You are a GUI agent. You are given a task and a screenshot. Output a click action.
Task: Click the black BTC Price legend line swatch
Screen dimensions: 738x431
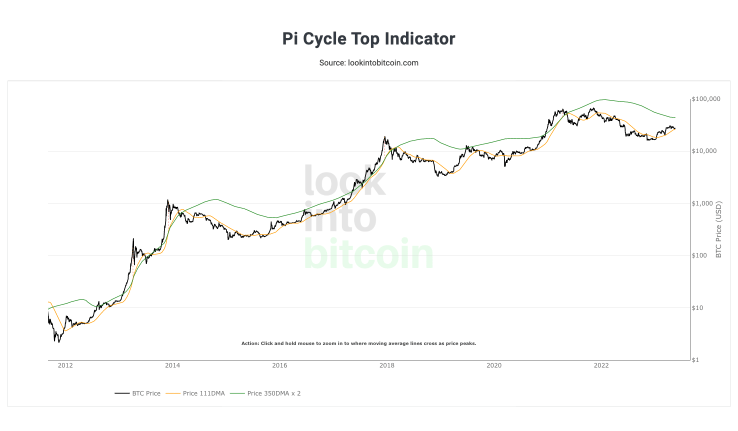(122, 393)
